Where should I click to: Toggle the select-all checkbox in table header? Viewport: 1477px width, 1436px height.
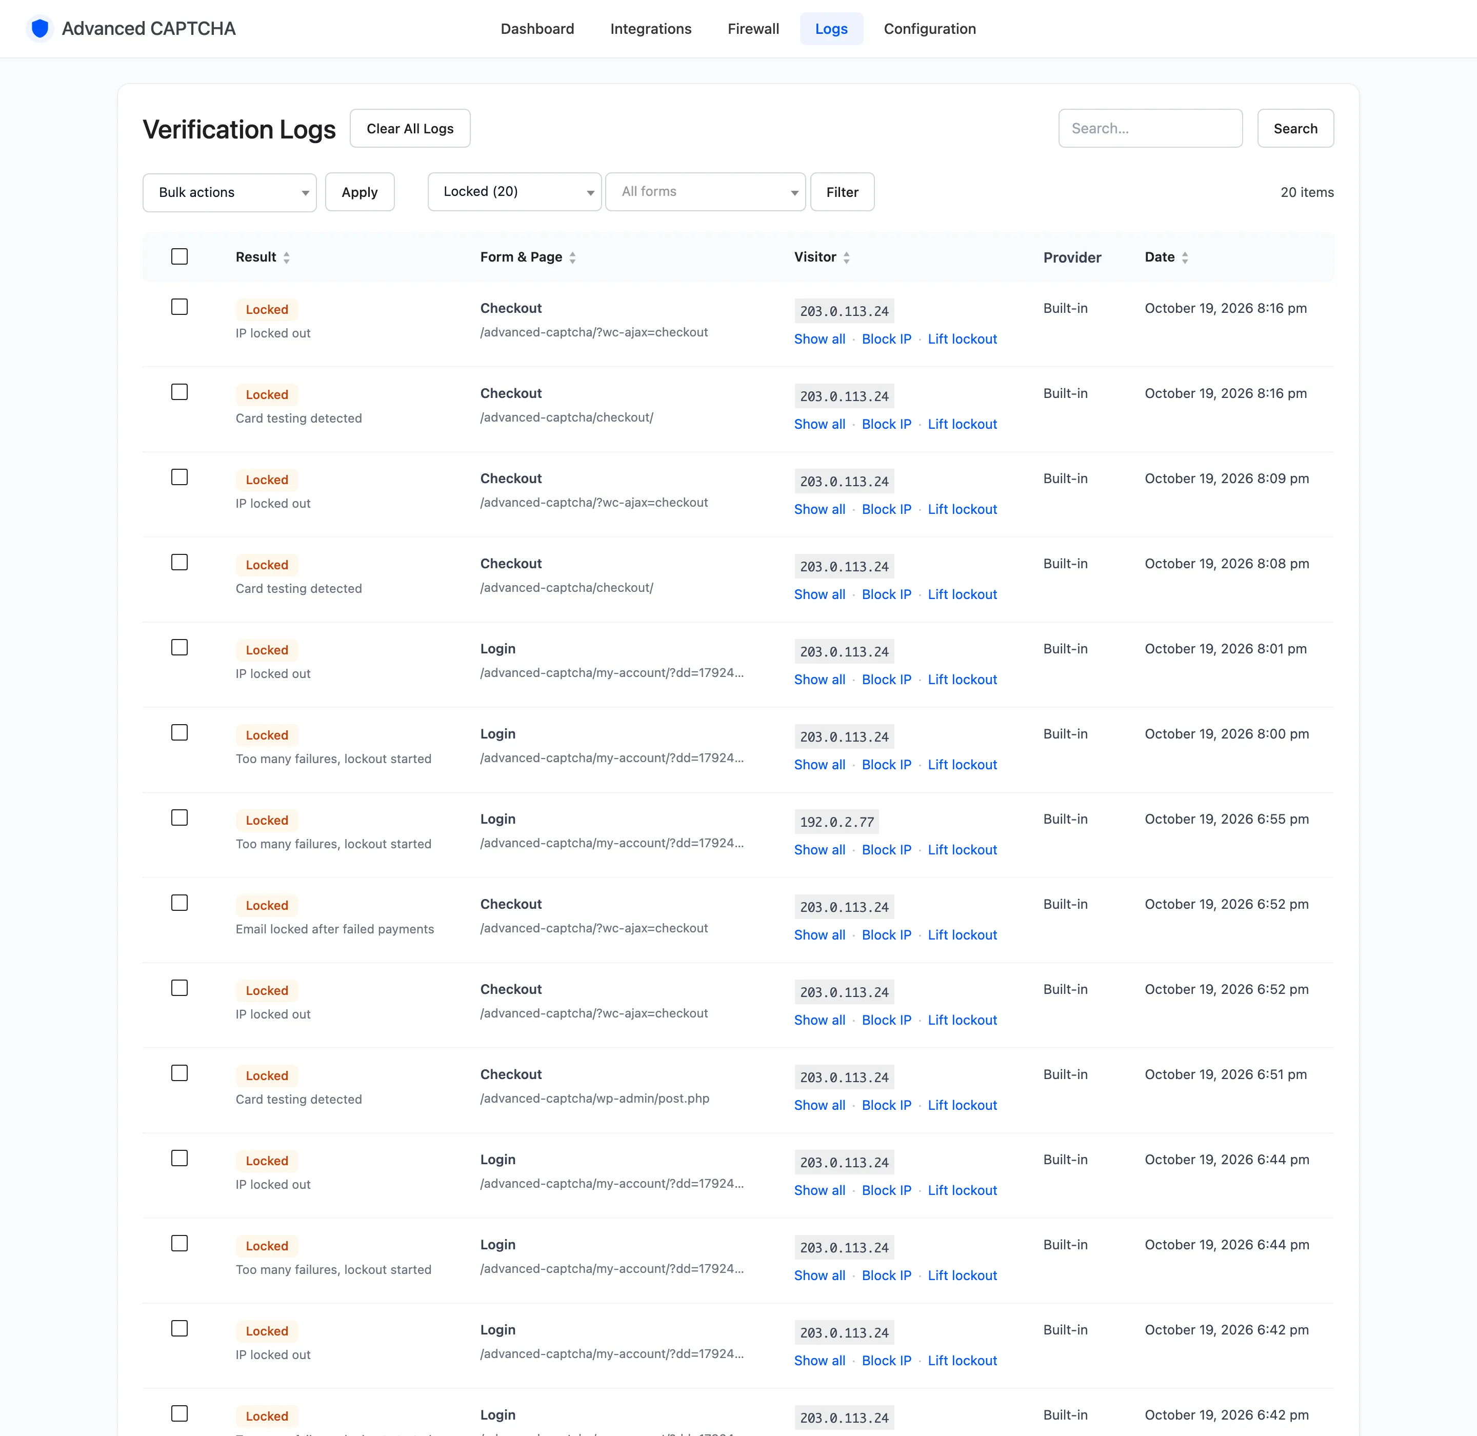coord(179,256)
